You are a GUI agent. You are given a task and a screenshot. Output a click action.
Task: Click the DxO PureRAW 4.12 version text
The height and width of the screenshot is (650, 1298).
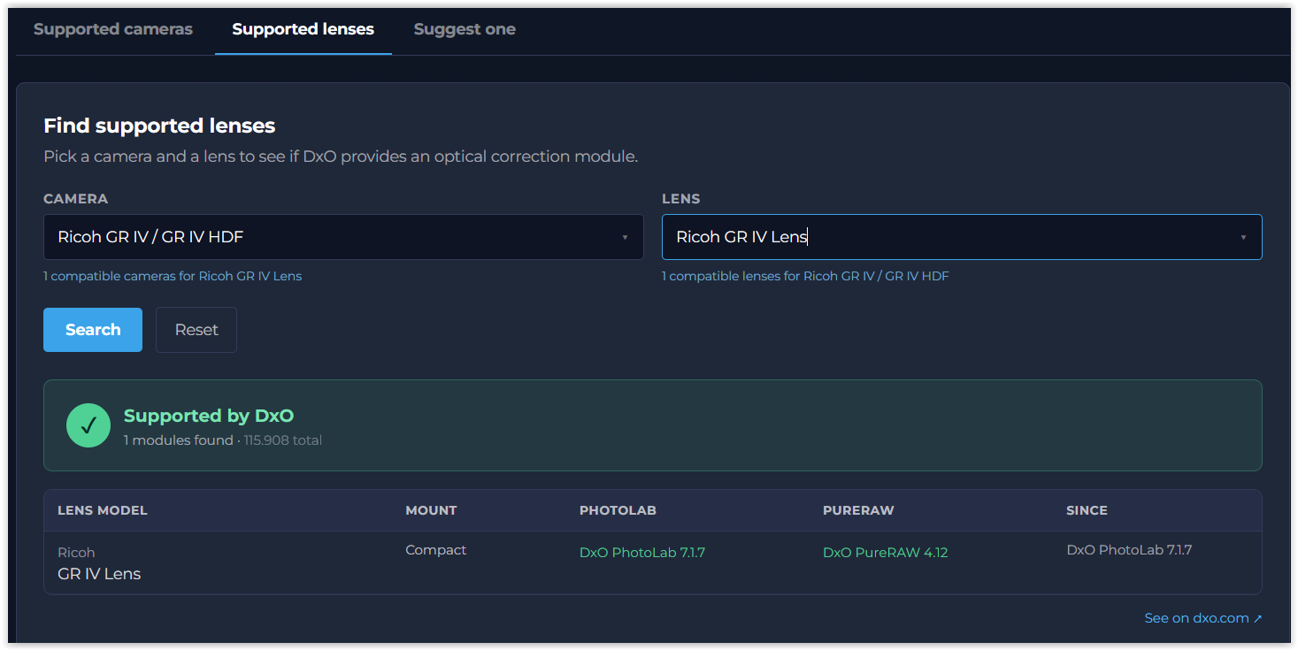[886, 553]
